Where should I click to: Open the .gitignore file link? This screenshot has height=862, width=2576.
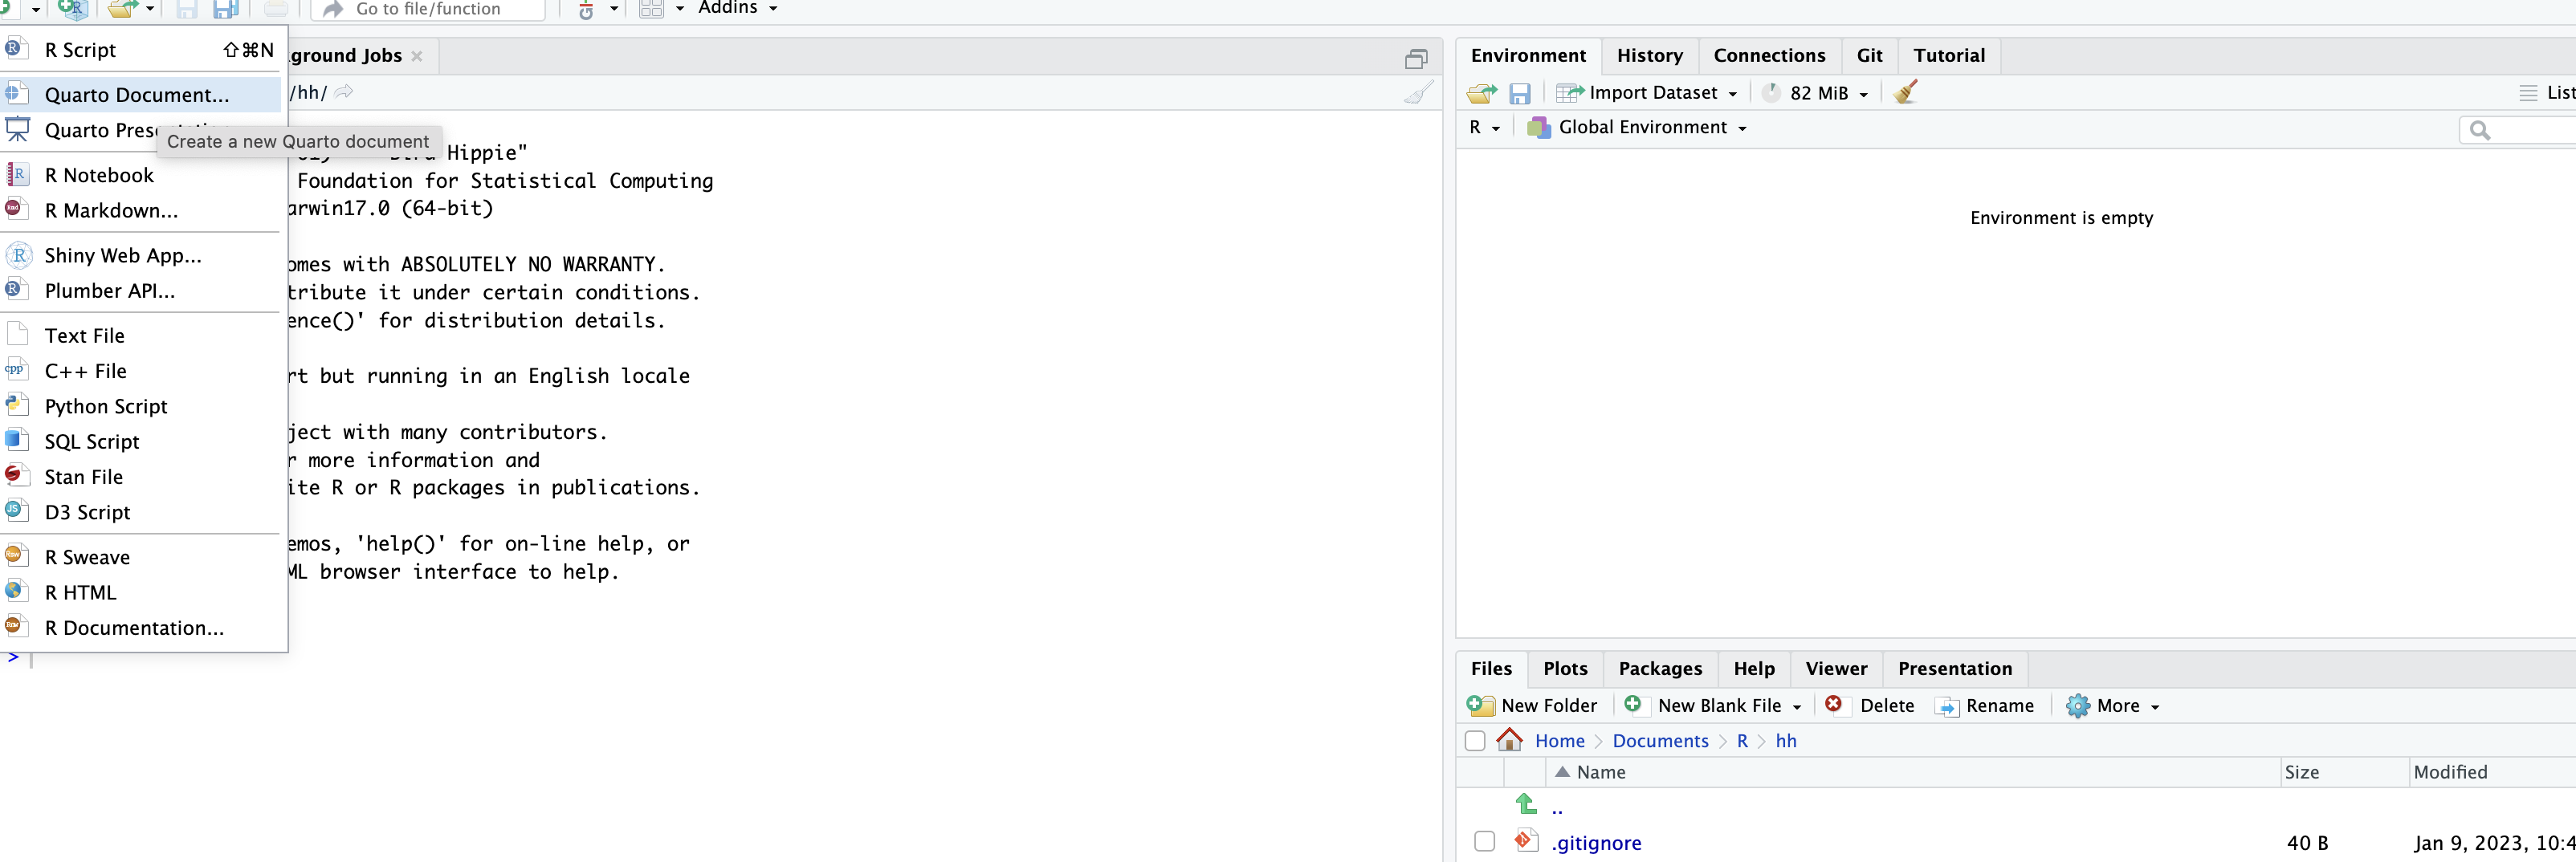click(x=1596, y=843)
